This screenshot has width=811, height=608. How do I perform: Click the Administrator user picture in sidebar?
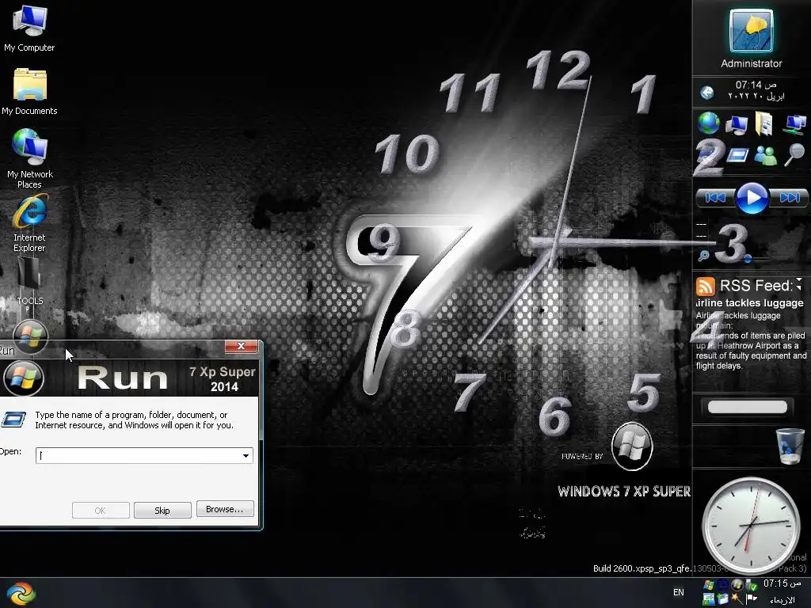[751, 31]
